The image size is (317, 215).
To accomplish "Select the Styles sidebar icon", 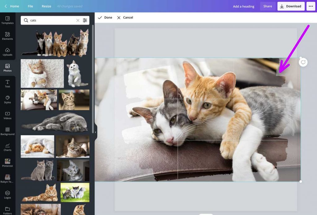I will pyautogui.click(x=7, y=100).
